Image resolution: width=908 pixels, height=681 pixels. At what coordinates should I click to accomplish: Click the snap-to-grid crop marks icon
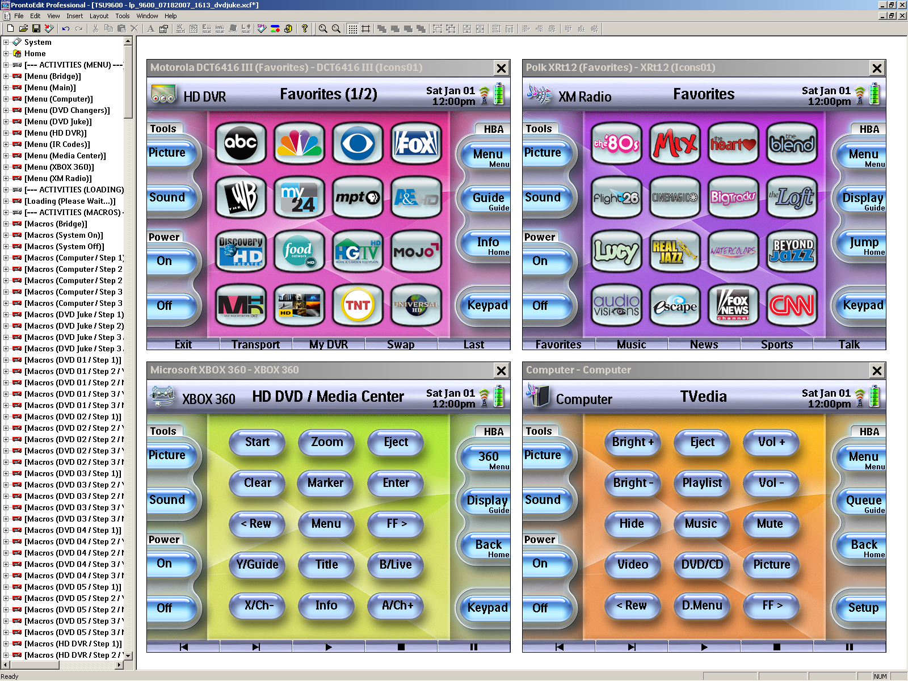click(366, 28)
